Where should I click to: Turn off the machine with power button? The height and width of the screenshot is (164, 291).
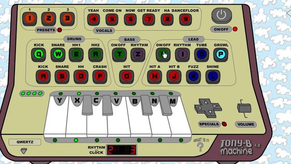click(x=221, y=15)
